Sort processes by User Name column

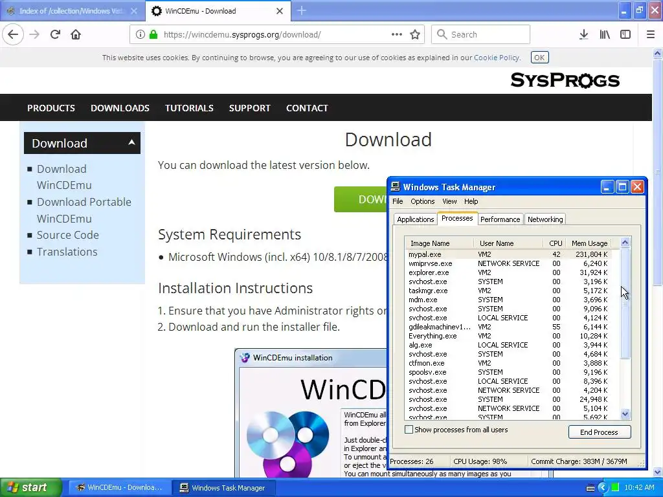[x=509, y=243]
